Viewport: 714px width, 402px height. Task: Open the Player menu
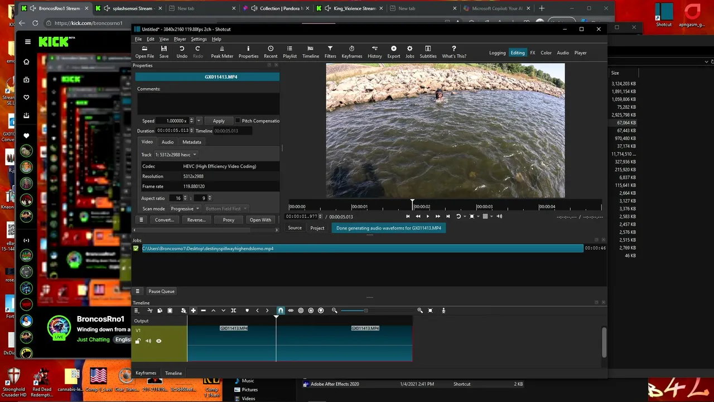[x=180, y=39]
